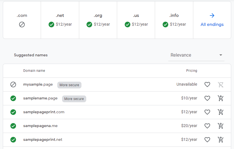Click the blue arrow above All endings
The image size is (234, 149).
[212, 15]
